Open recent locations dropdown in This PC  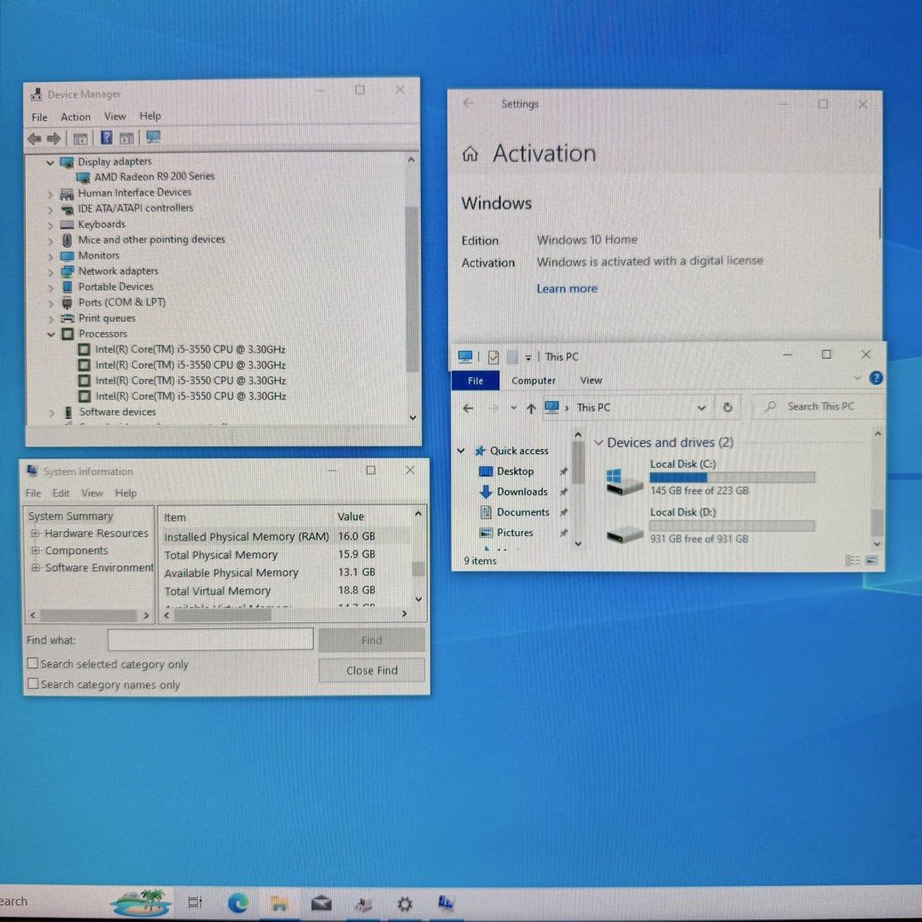coord(513,407)
